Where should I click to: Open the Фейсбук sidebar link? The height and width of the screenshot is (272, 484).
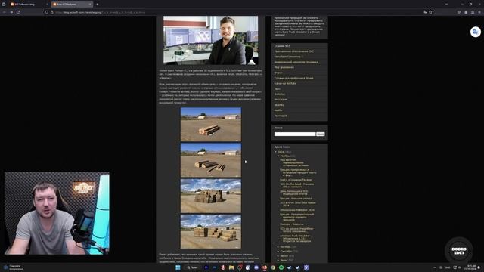280,94
